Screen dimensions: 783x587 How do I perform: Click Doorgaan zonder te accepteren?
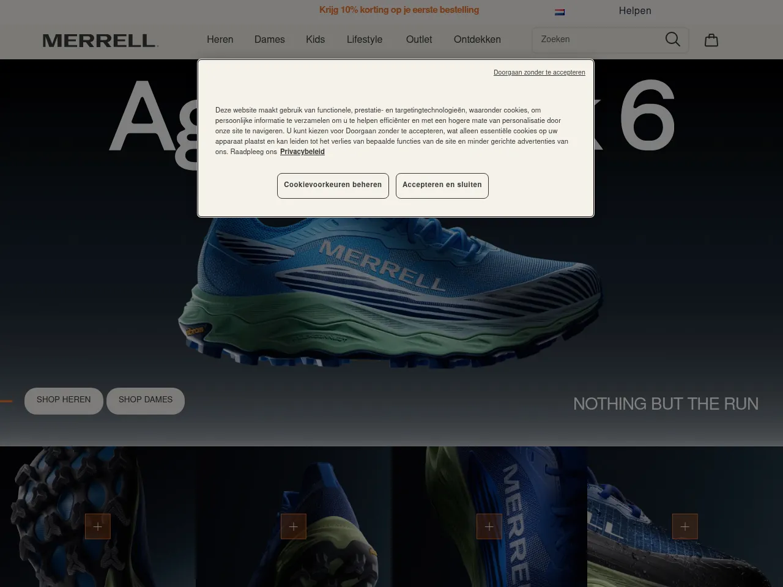click(539, 72)
